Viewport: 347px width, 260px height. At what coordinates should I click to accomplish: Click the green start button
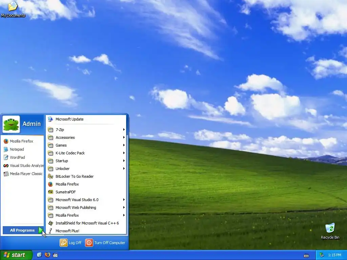[16, 255]
